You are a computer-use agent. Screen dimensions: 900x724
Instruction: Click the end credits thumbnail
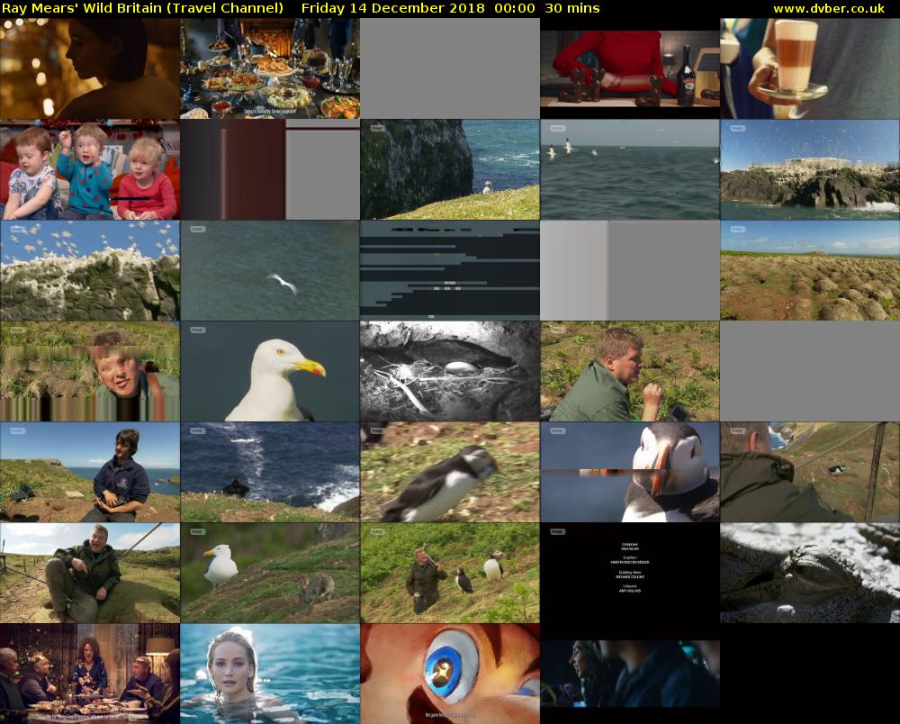point(629,574)
